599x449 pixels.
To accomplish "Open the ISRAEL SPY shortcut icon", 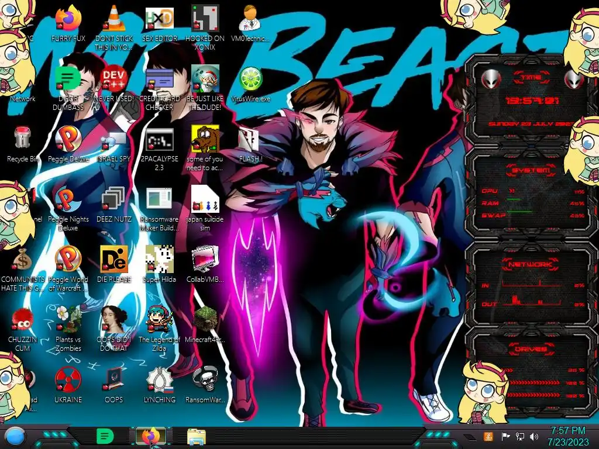I will click(x=113, y=140).
